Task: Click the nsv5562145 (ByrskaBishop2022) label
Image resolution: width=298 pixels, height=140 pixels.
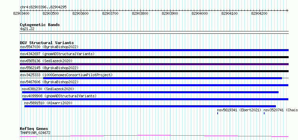Action: (x=49, y=68)
